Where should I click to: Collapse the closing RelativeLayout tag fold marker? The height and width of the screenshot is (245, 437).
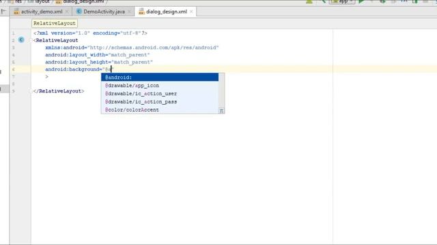[x=31, y=91]
